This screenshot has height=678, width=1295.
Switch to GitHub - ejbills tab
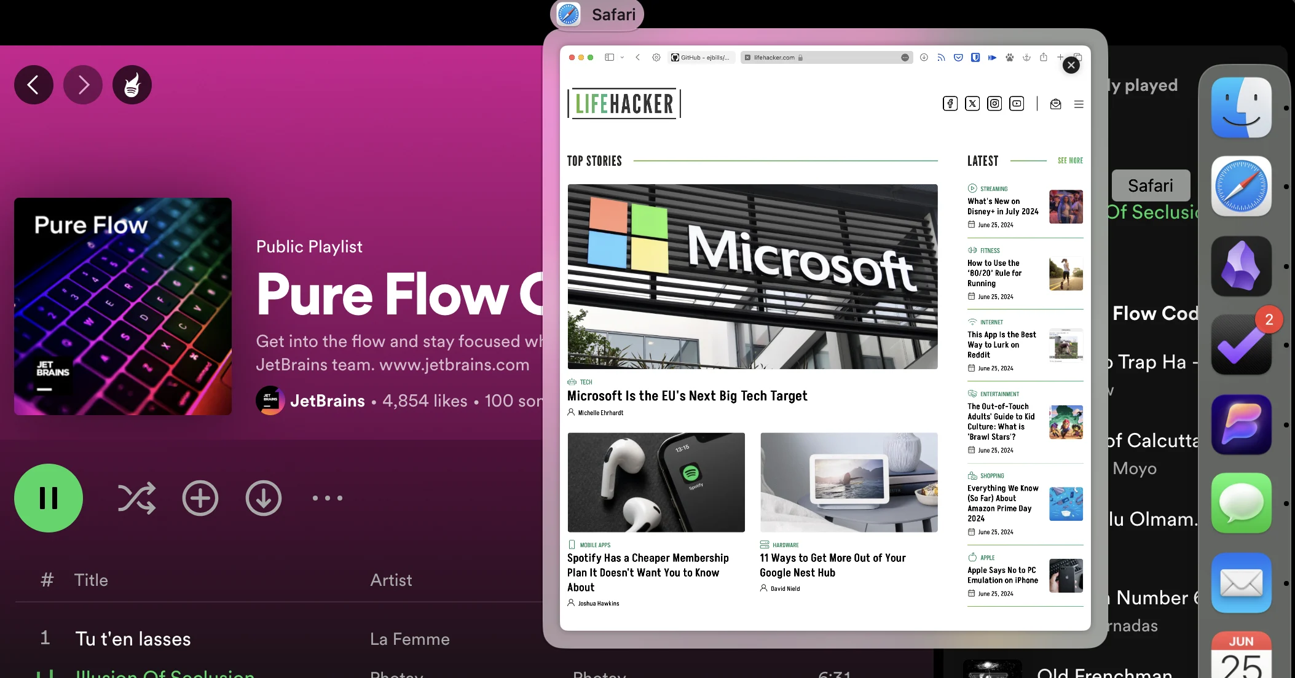click(x=701, y=57)
